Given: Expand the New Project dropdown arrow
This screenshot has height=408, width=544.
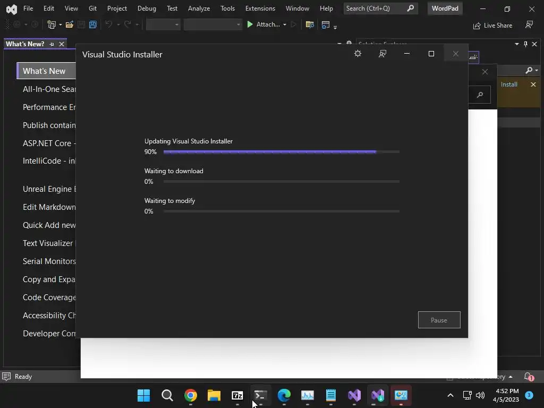Looking at the screenshot, I should coord(61,24).
